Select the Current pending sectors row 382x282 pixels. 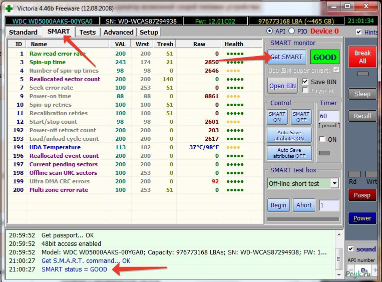click(135, 164)
